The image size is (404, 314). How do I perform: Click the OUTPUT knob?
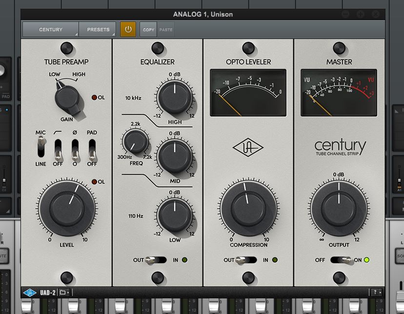[x=339, y=208]
